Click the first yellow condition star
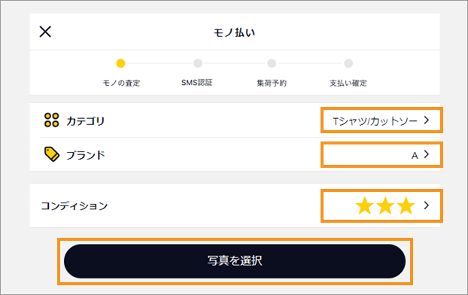 click(x=365, y=205)
